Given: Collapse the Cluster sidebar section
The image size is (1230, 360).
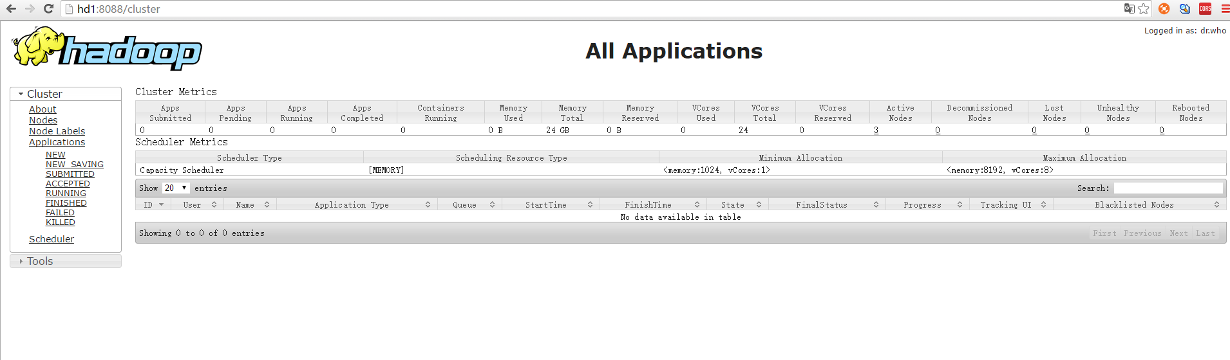Looking at the screenshot, I should (x=66, y=94).
